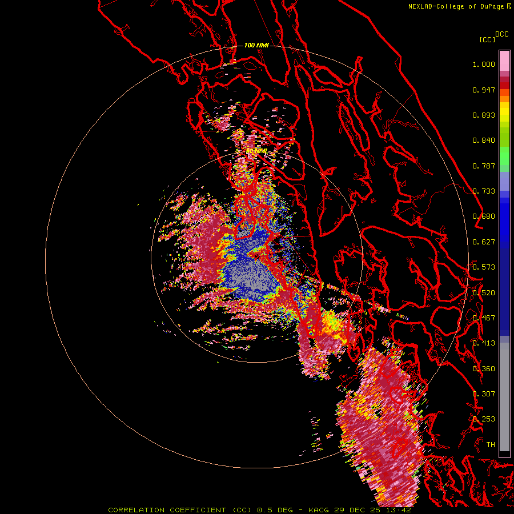Click the 0.787 legend value
The image size is (514, 514).
484,166
